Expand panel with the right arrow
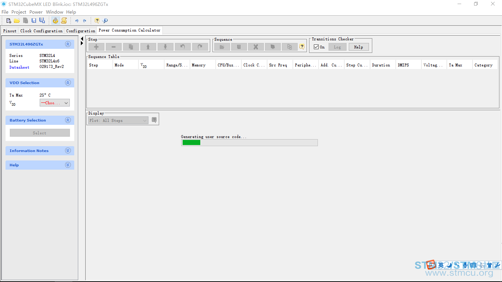Image resolution: width=502 pixels, height=282 pixels. [82, 43]
